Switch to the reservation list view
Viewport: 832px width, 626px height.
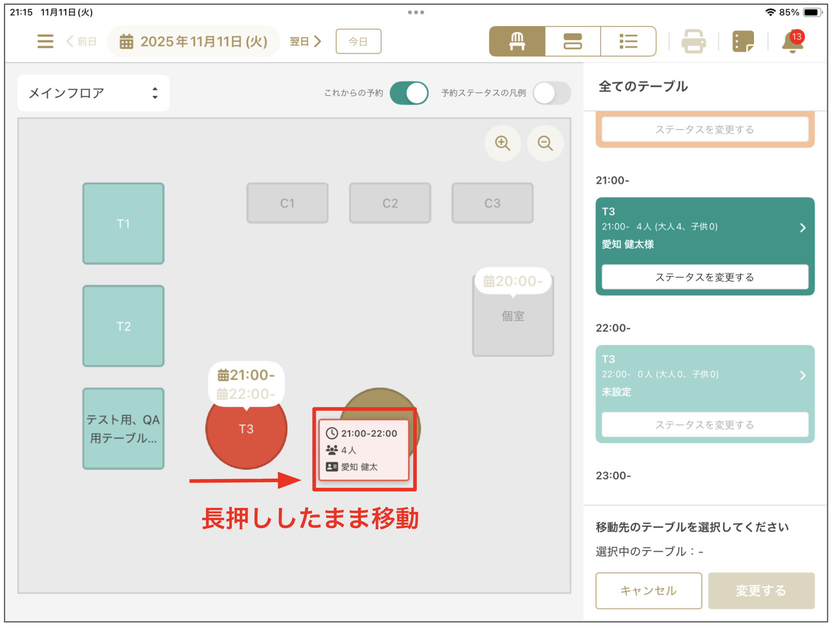pos(628,41)
